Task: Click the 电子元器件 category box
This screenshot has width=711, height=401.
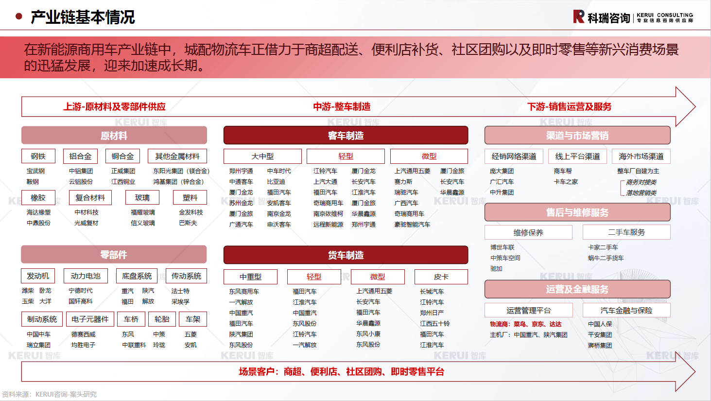Action: click(x=90, y=319)
